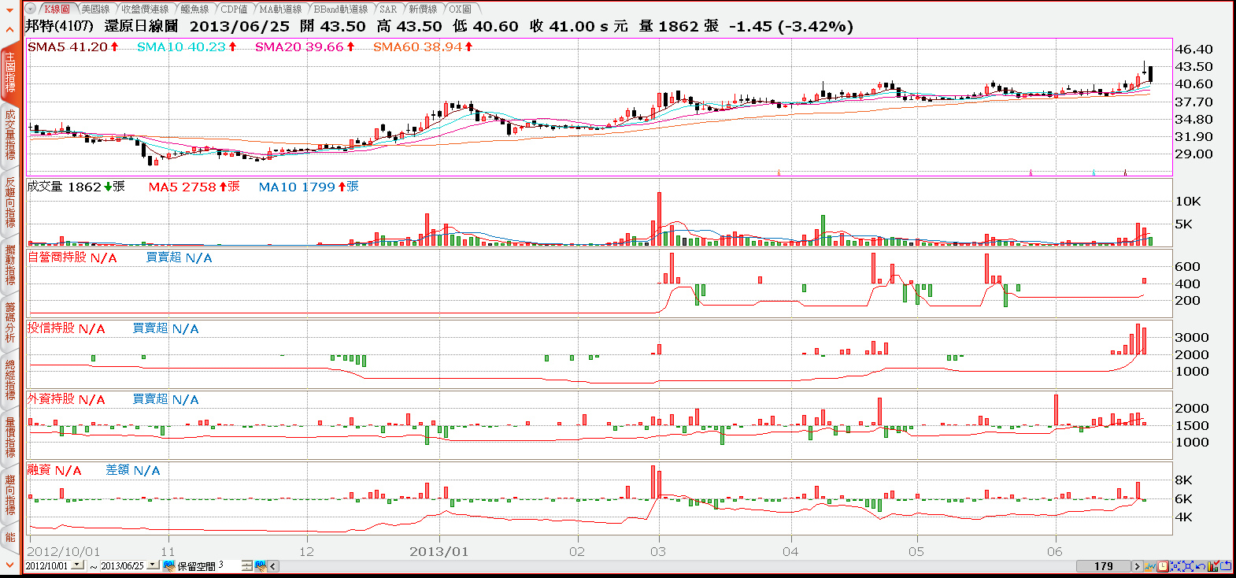Switch to the 美國線 tab

95,9
